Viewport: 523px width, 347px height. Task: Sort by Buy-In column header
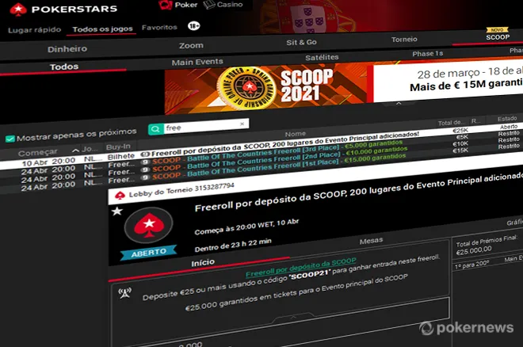[118, 147]
